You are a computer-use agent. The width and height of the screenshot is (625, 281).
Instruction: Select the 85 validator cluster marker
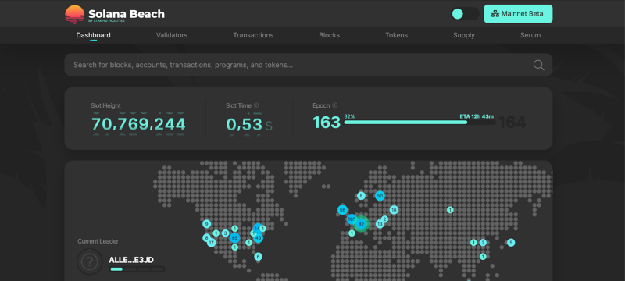point(235,238)
